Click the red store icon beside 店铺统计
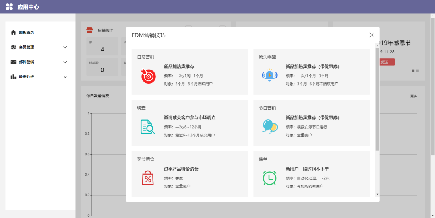Image resolution: width=435 pixels, height=218 pixels. (90, 30)
